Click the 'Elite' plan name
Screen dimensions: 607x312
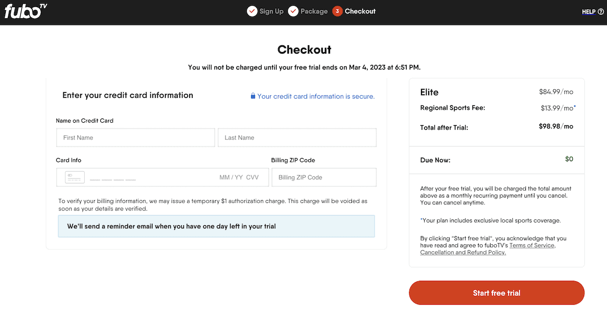[429, 92]
